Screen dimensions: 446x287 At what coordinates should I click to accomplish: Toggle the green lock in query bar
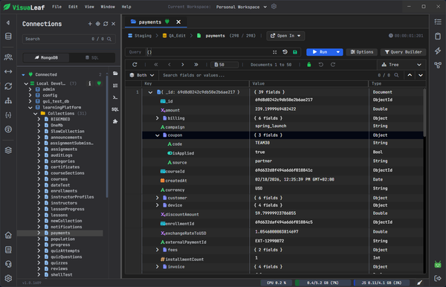pyautogui.click(x=295, y=52)
